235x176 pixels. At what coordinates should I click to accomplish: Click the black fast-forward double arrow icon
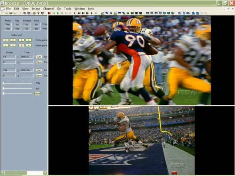pyautogui.click(x=87, y=13)
